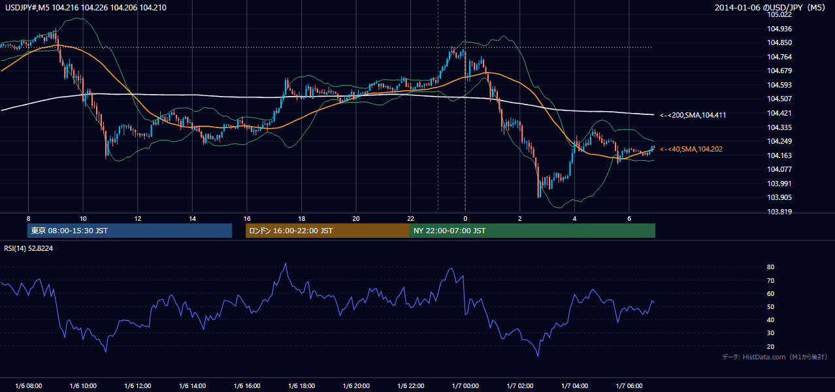The height and width of the screenshot is (392, 835).
Task: Click hour label 8 under price chart
Action: [28, 218]
